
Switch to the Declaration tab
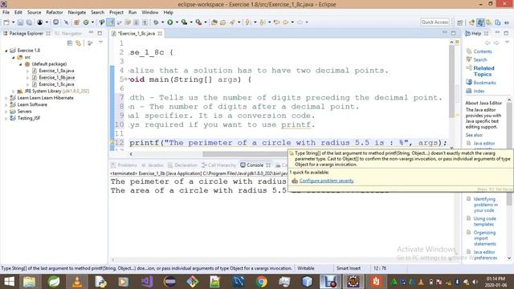(182, 165)
